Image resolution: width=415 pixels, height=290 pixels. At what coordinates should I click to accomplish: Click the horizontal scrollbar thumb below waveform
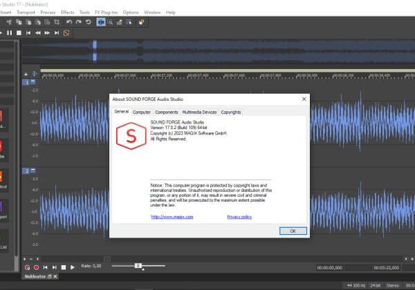point(107,259)
